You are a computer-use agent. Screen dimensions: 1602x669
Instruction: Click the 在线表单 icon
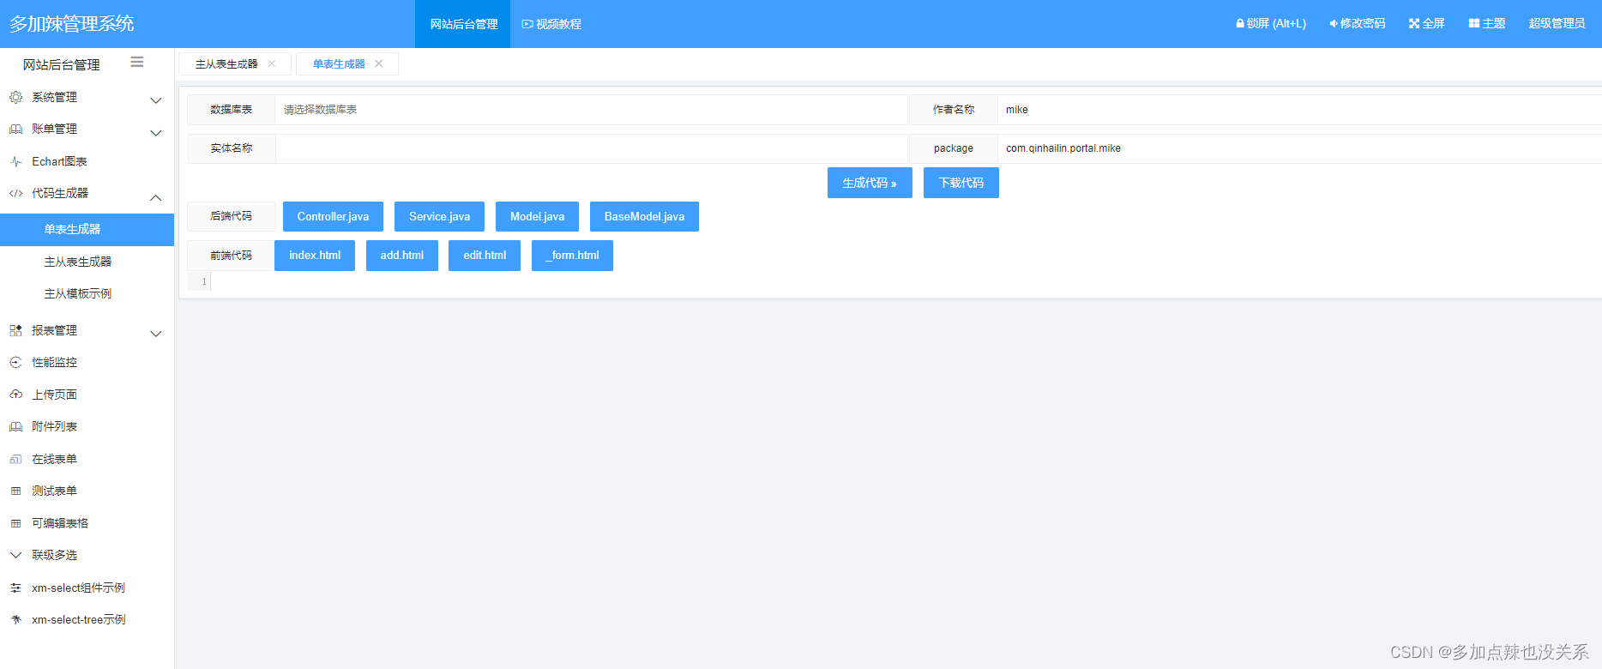15,459
